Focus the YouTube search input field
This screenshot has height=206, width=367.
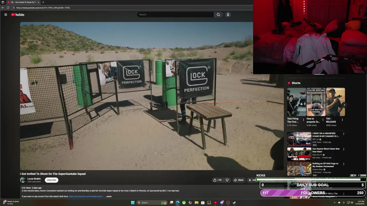[175, 15]
